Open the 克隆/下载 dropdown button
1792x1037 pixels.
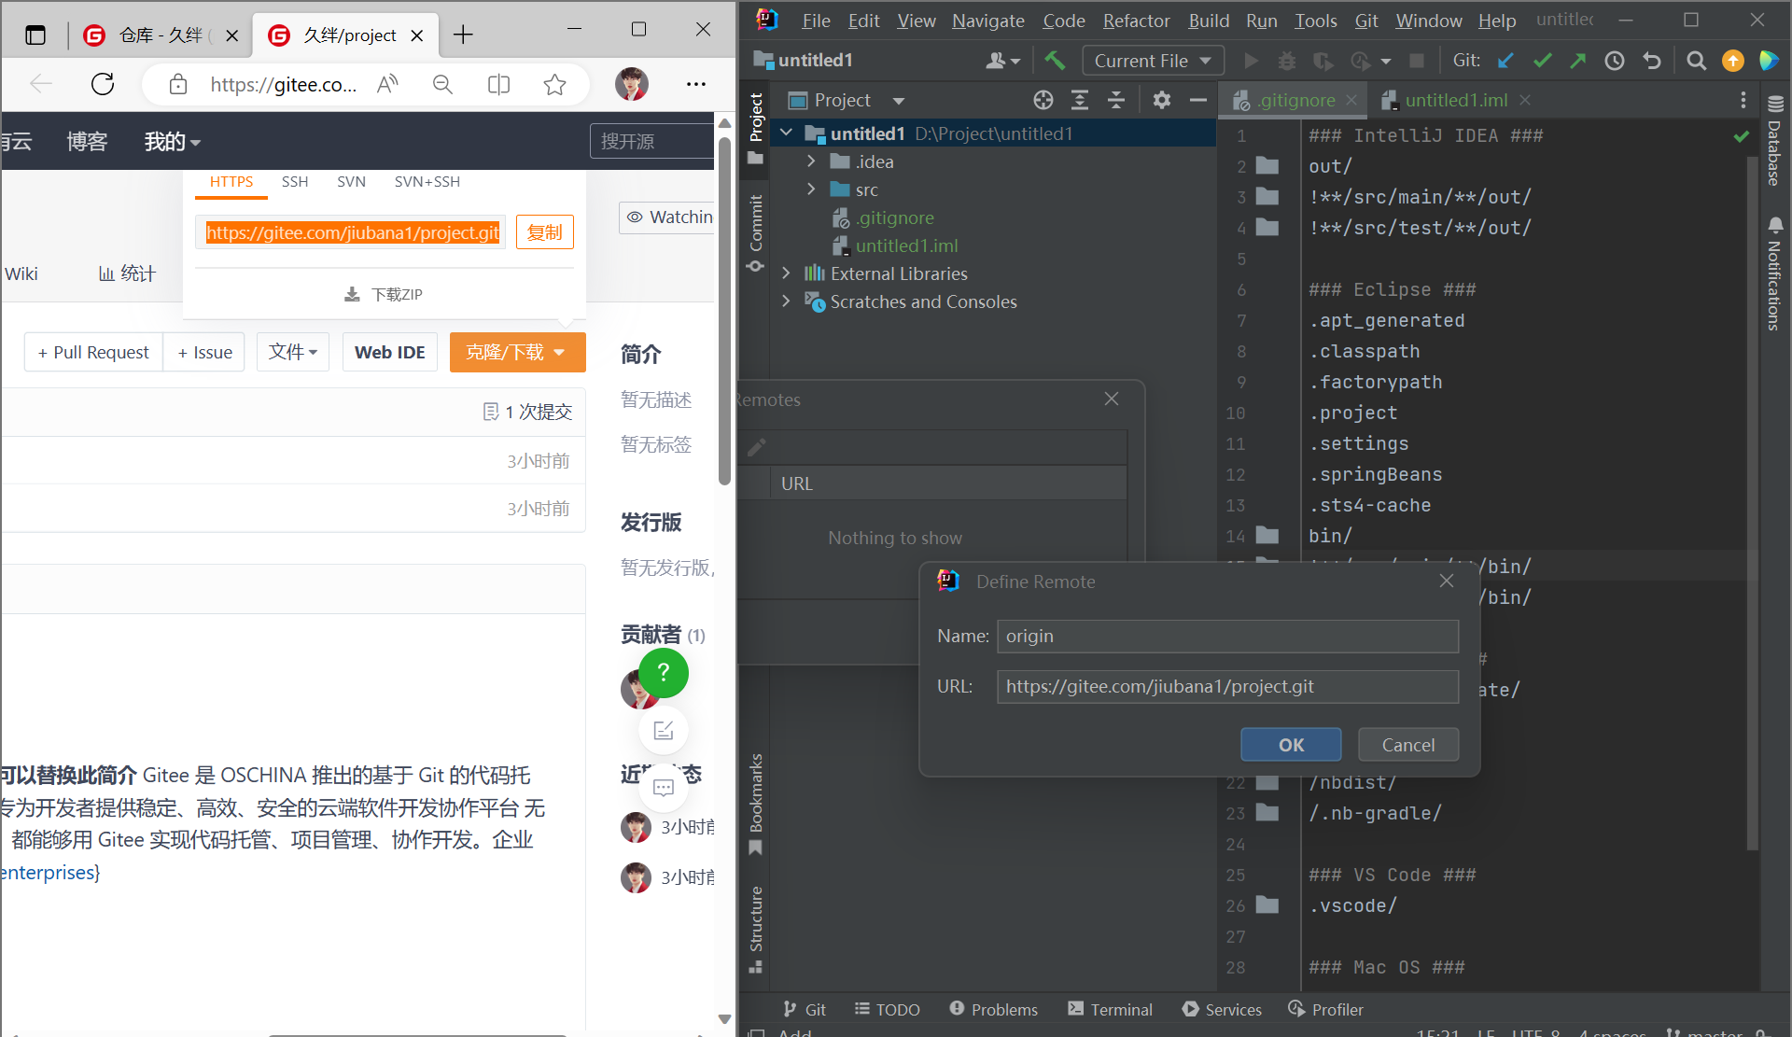point(517,352)
